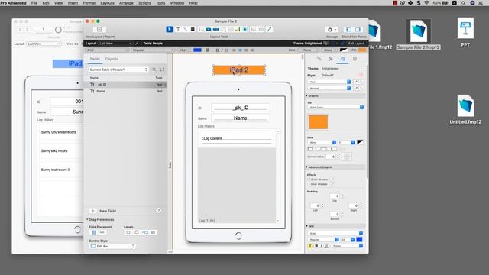Open the Styles tab icon in the Inspector
Screen dimensions: 489x275
[x=331, y=59]
